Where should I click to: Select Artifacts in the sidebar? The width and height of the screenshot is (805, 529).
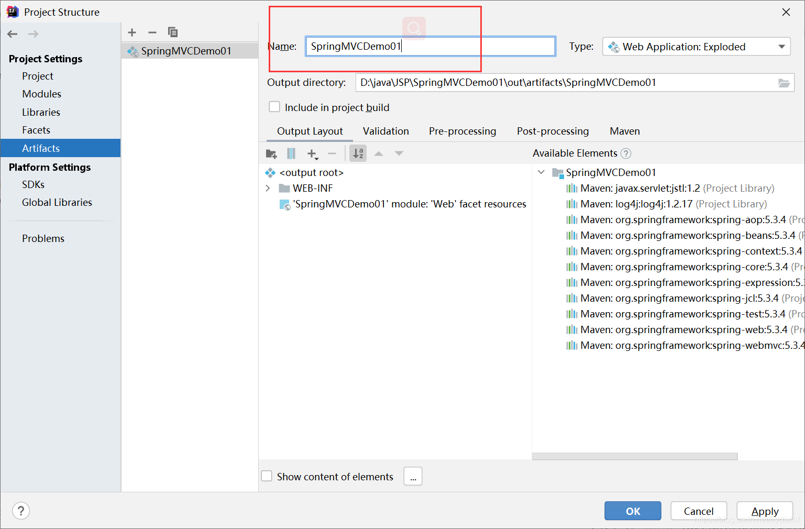60,148
